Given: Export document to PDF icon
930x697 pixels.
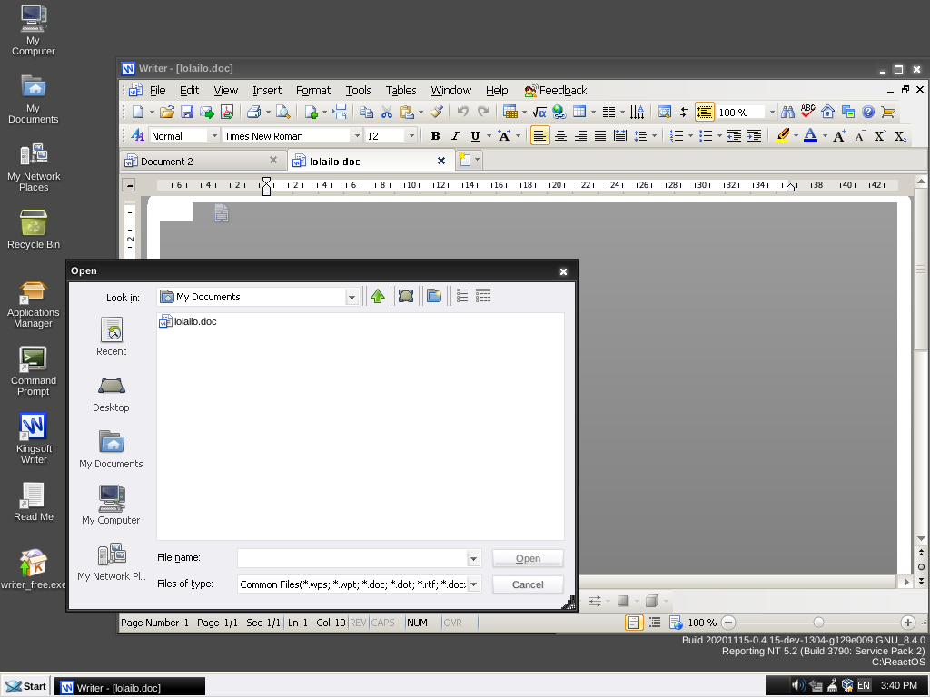Looking at the screenshot, I should point(227,112).
